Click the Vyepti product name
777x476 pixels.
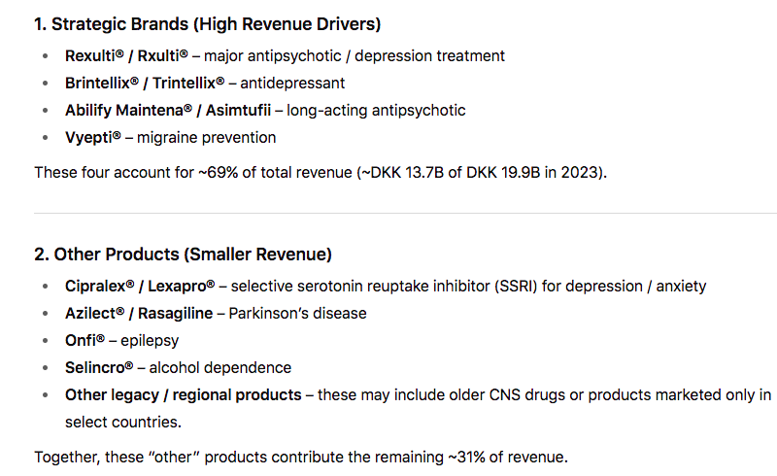click(93, 138)
